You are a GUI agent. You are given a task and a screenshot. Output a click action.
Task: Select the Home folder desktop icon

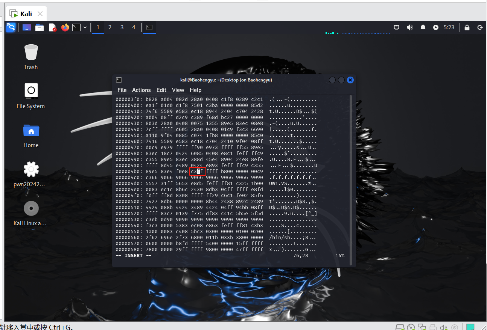(x=31, y=136)
